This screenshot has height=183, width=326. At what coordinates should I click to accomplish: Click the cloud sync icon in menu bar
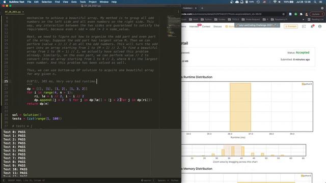[237, 2]
